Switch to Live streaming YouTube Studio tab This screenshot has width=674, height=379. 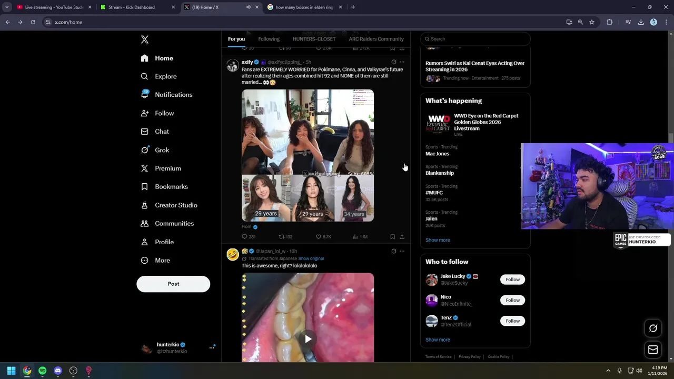click(x=53, y=7)
